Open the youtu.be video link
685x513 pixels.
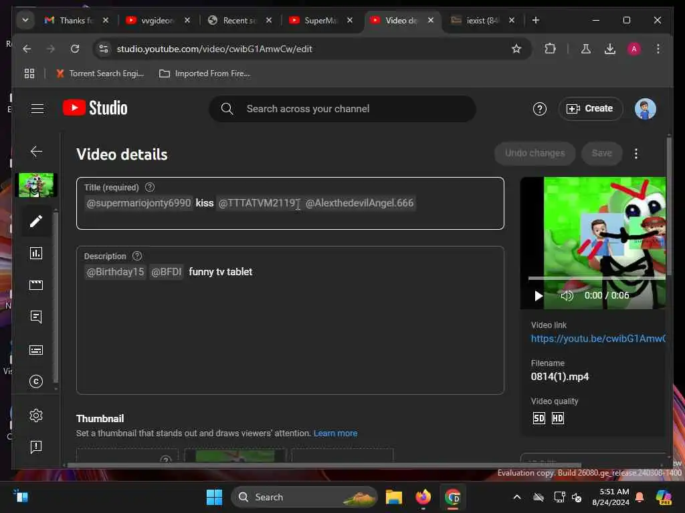pyautogui.click(x=598, y=339)
